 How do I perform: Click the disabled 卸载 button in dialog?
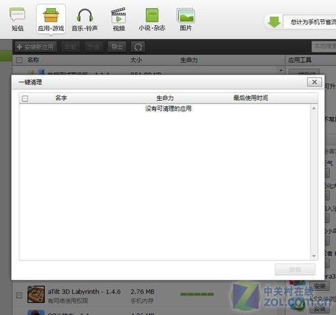(x=295, y=269)
